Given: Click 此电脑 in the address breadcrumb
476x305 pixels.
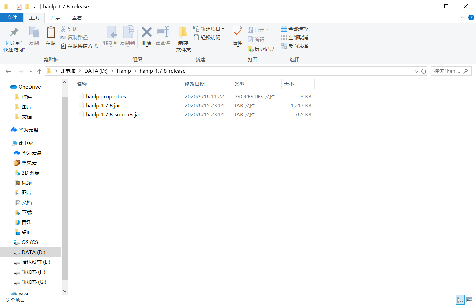Looking at the screenshot, I should [68, 71].
